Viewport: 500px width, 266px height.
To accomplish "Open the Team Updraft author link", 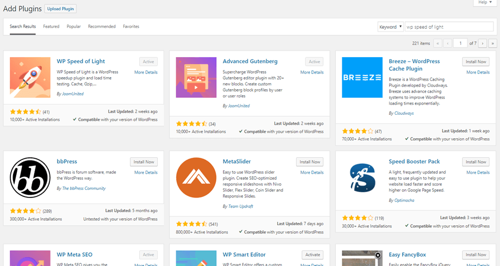I will coord(240,206).
